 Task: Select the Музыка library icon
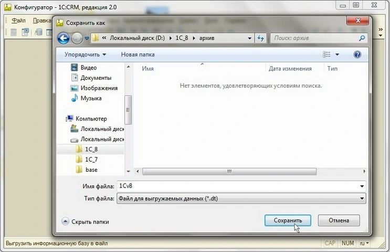pyautogui.click(x=75, y=98)
